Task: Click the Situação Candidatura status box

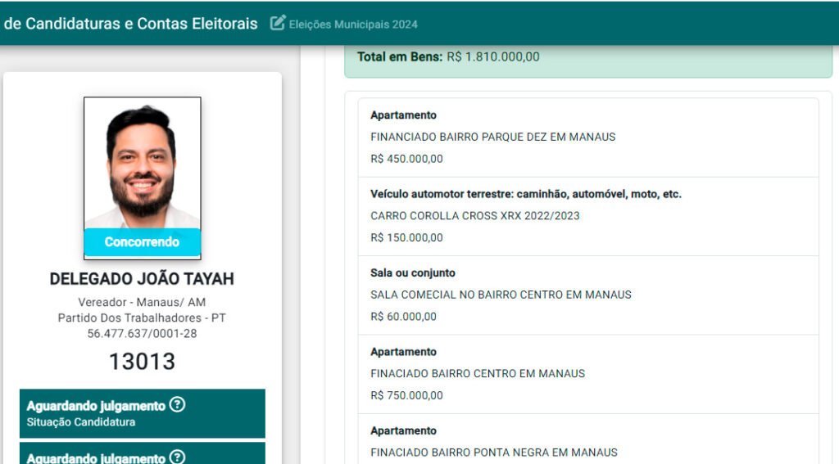Action: (142, 413)
